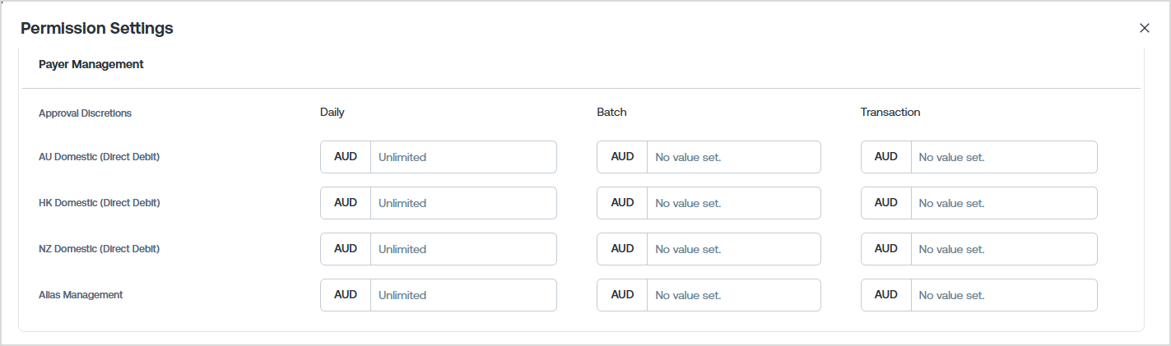
Task: Click the NZ Domestic (Direct Debit) row label
Action: pos(99,248)
